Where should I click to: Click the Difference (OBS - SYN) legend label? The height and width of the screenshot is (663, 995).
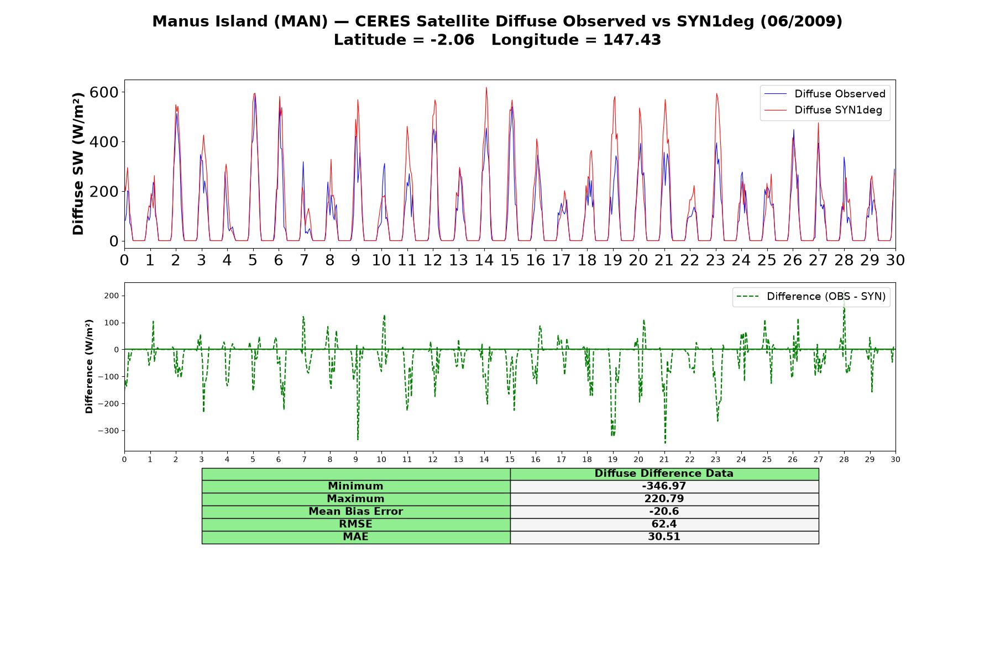point(826,297)
